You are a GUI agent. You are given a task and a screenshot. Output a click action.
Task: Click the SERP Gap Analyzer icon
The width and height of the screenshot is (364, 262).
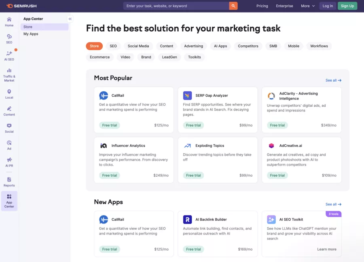click(x=187, y=95)
